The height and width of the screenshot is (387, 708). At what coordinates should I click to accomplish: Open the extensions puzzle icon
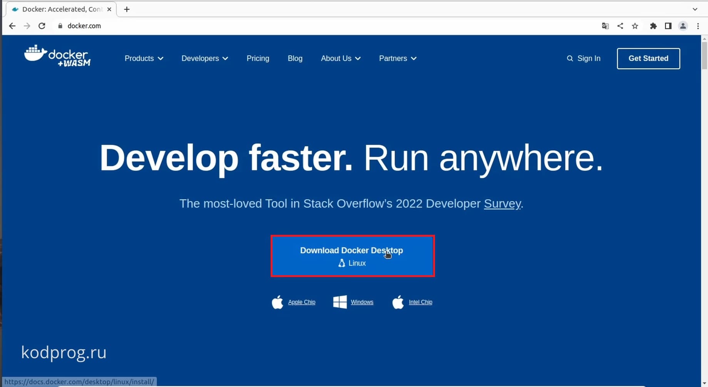coord(653,26)
